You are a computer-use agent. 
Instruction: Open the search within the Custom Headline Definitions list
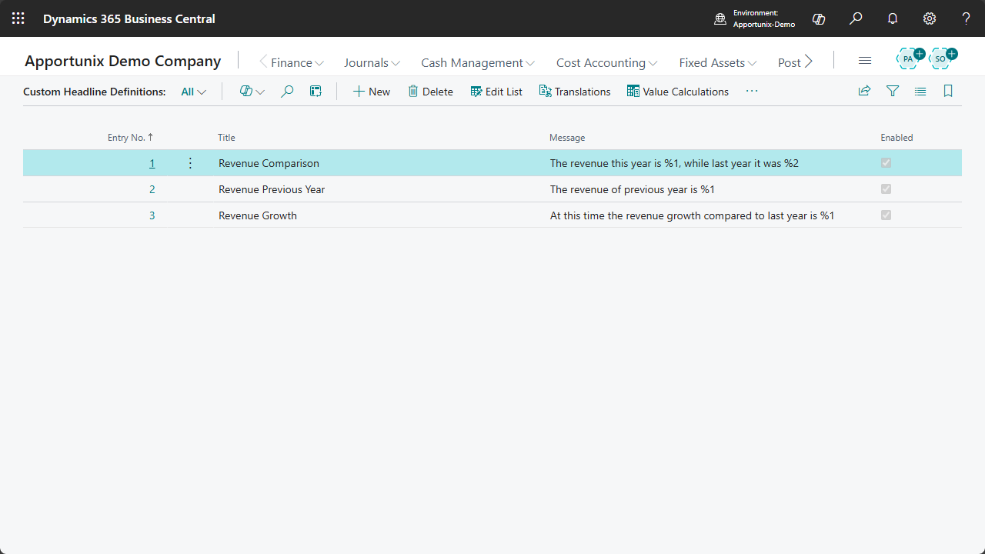286,91
